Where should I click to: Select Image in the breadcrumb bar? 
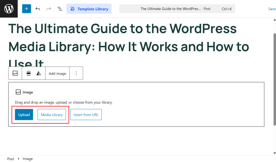pos(27,158)
